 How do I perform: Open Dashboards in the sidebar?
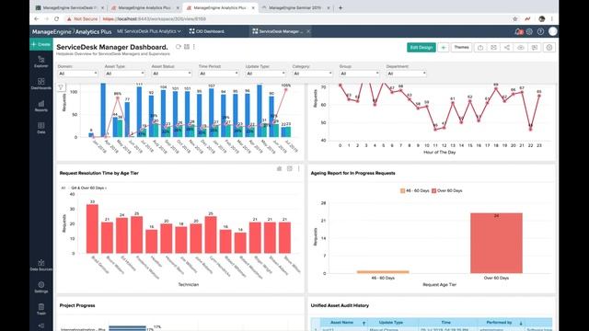40,84
